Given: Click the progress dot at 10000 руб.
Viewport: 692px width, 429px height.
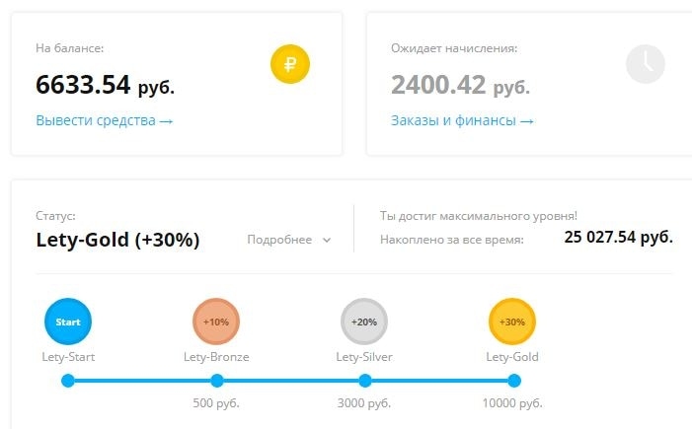Looking at the screenshot, I should [514, 381].
